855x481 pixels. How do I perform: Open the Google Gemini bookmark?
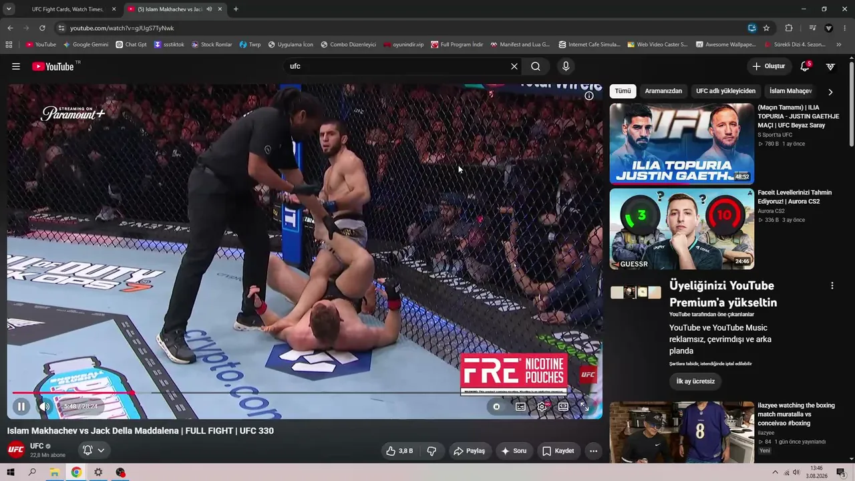pyautogui.click(x=85, y=45)
